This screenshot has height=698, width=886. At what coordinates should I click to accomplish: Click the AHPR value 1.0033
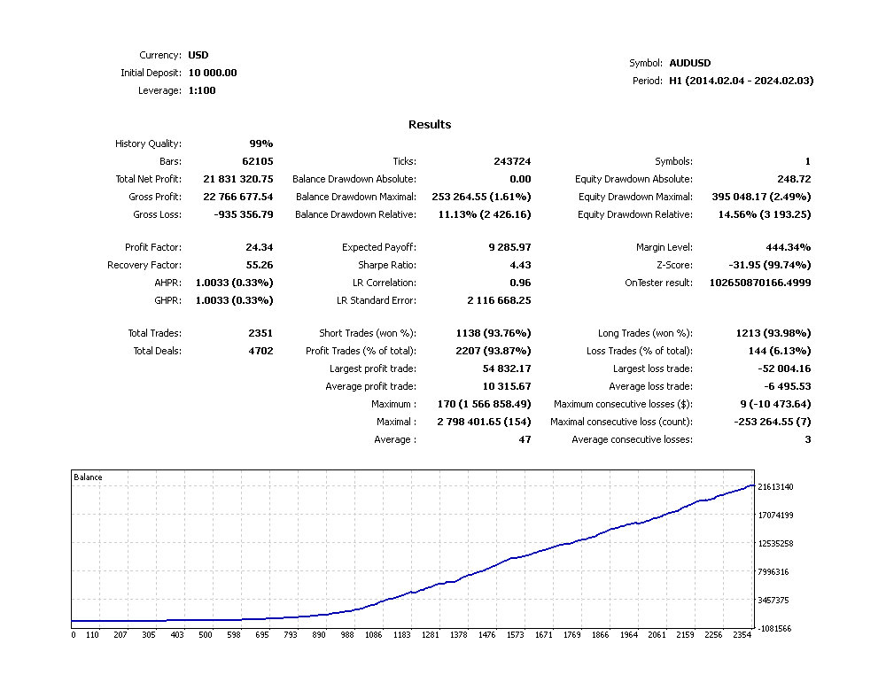point(235,283)
